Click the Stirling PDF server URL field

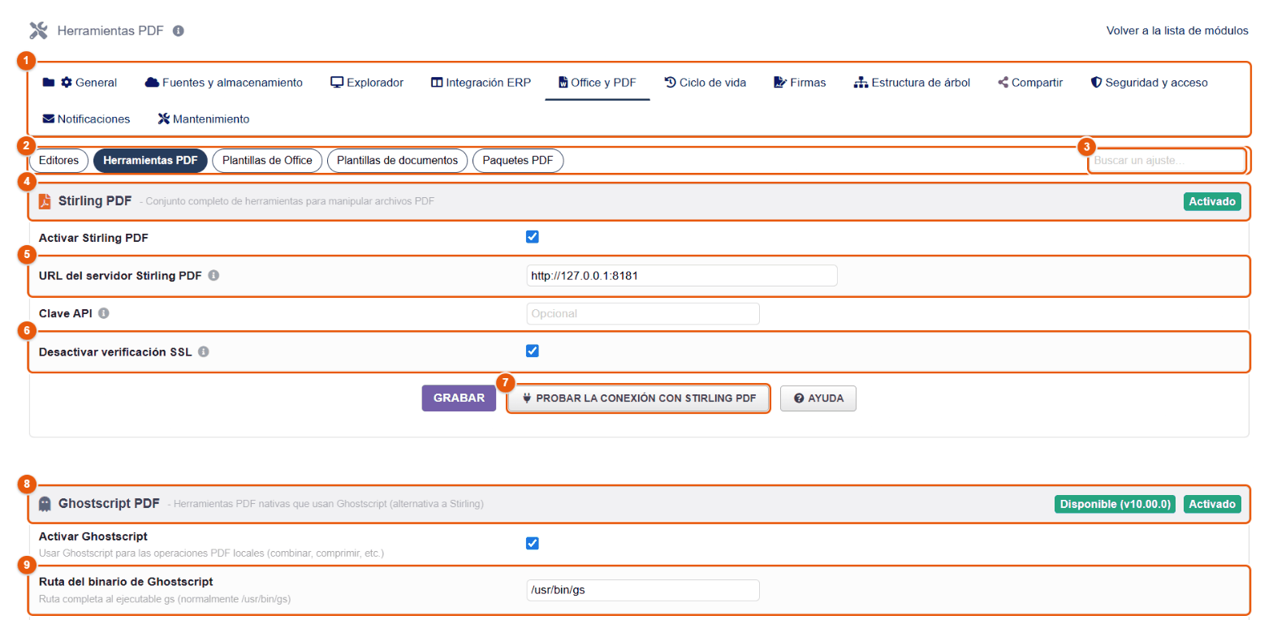point(682,276)
